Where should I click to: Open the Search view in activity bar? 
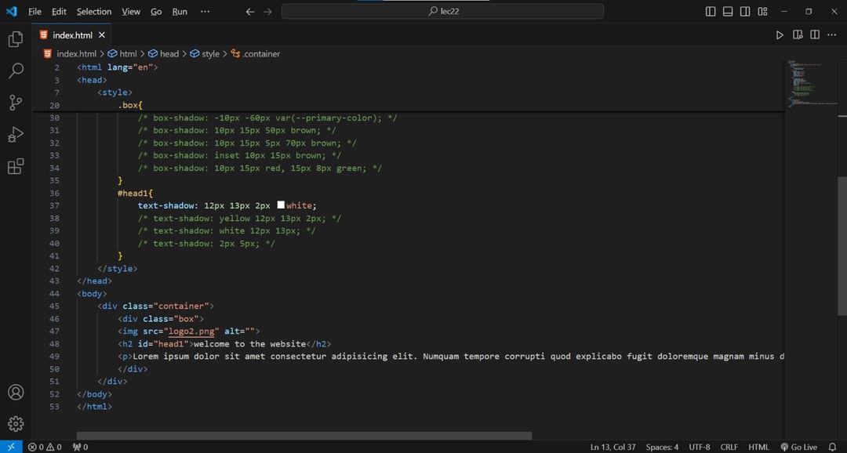coord(16,71)
